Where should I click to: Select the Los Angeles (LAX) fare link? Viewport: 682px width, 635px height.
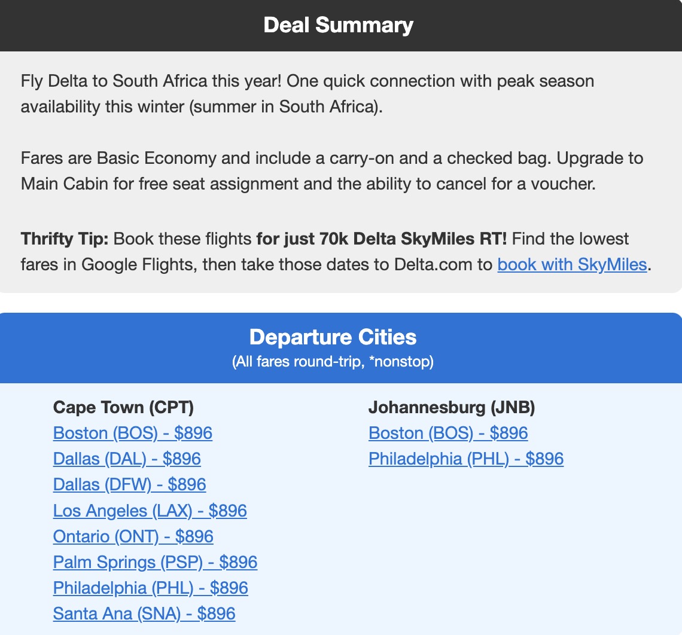pos(150,511)
